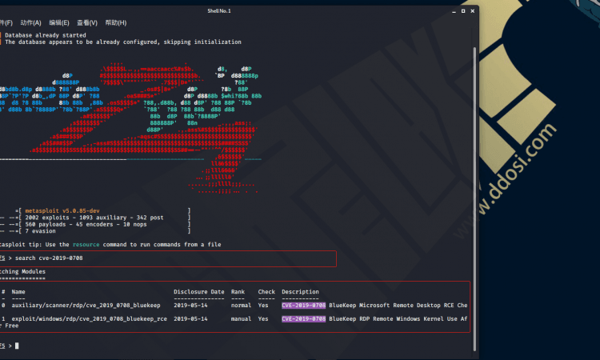Click highlighted CVE-2019-0708 in the exploit row
Image resolution: width=600 pixels, height=360 pixels.
[303, 318]
